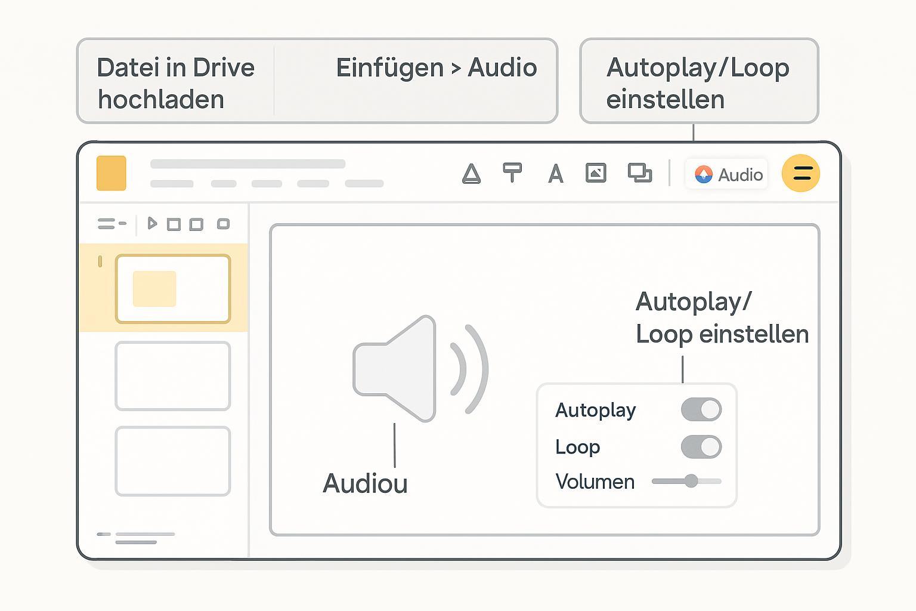
Task: Click the "Datei in Drive hochladen" step
Action: (175, 82)
